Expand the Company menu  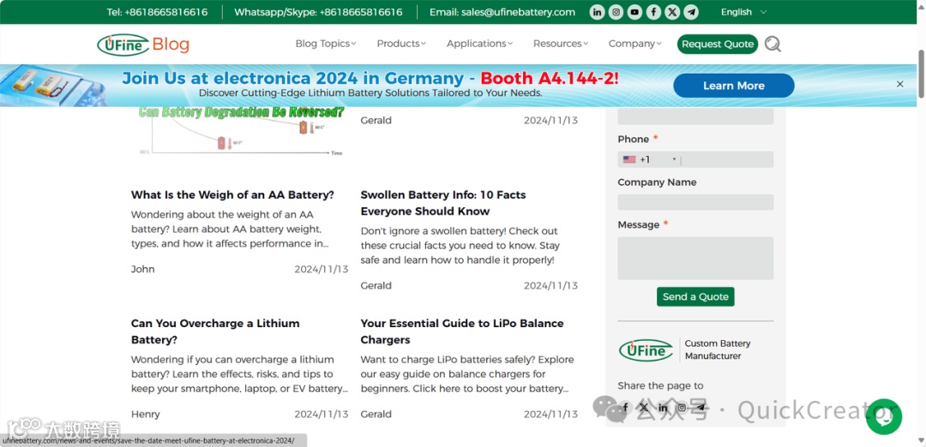(635, 44)
